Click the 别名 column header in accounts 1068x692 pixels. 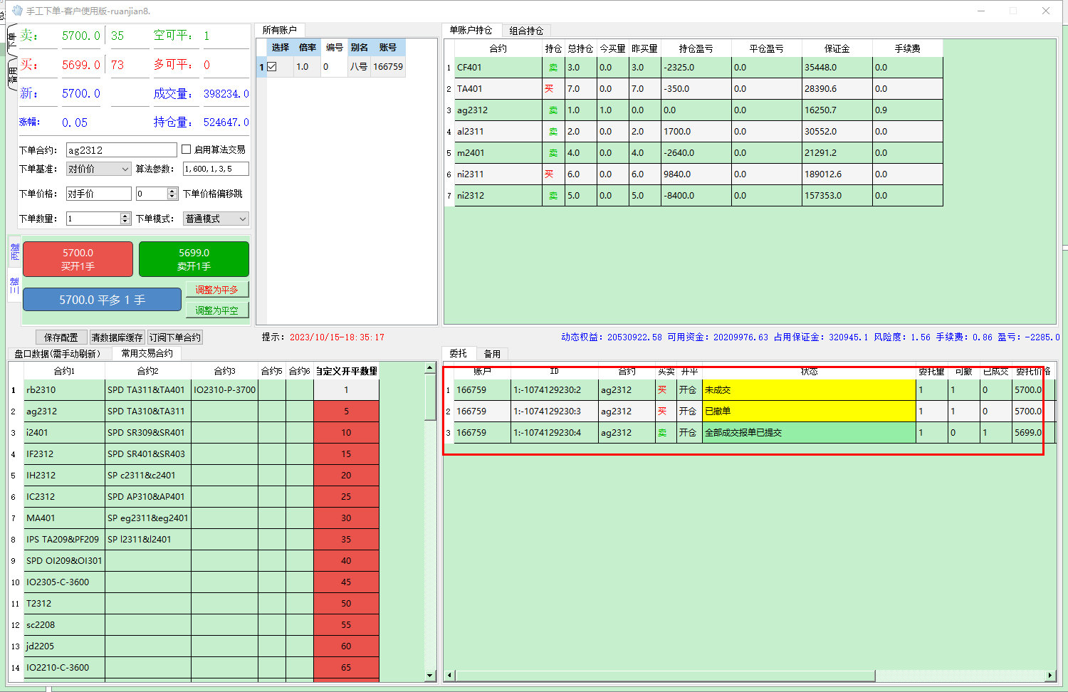point(360,48)
